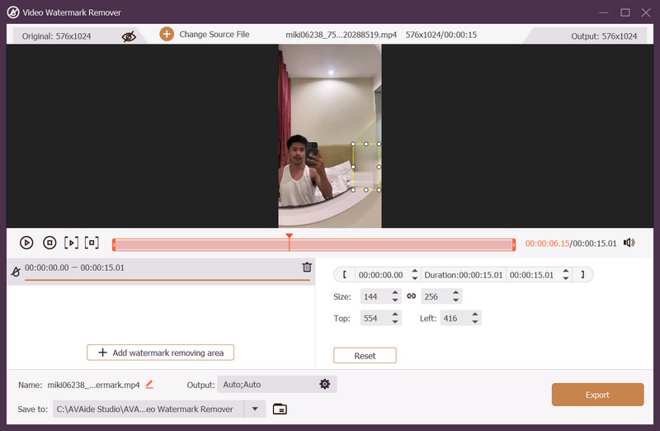Stop the video playback

coord(49,243)
